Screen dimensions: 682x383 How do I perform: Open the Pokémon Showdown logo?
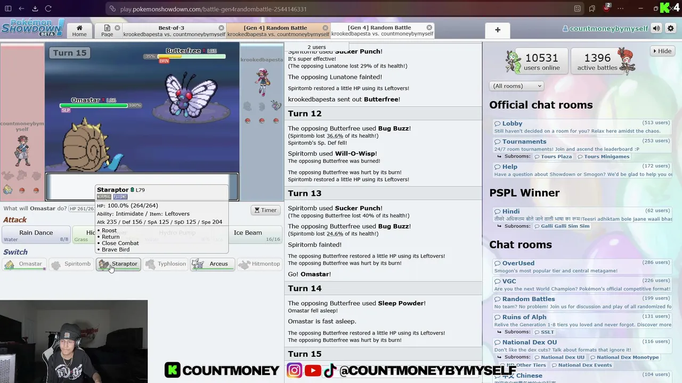[33, 28]
